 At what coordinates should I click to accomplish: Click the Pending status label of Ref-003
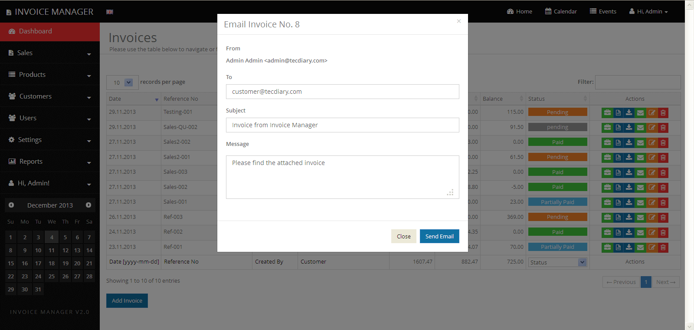[x=557, y=217]
